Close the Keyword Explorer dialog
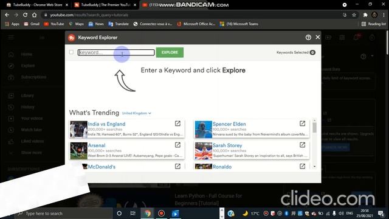The image size is (389, 219). (x=317, y=37)
